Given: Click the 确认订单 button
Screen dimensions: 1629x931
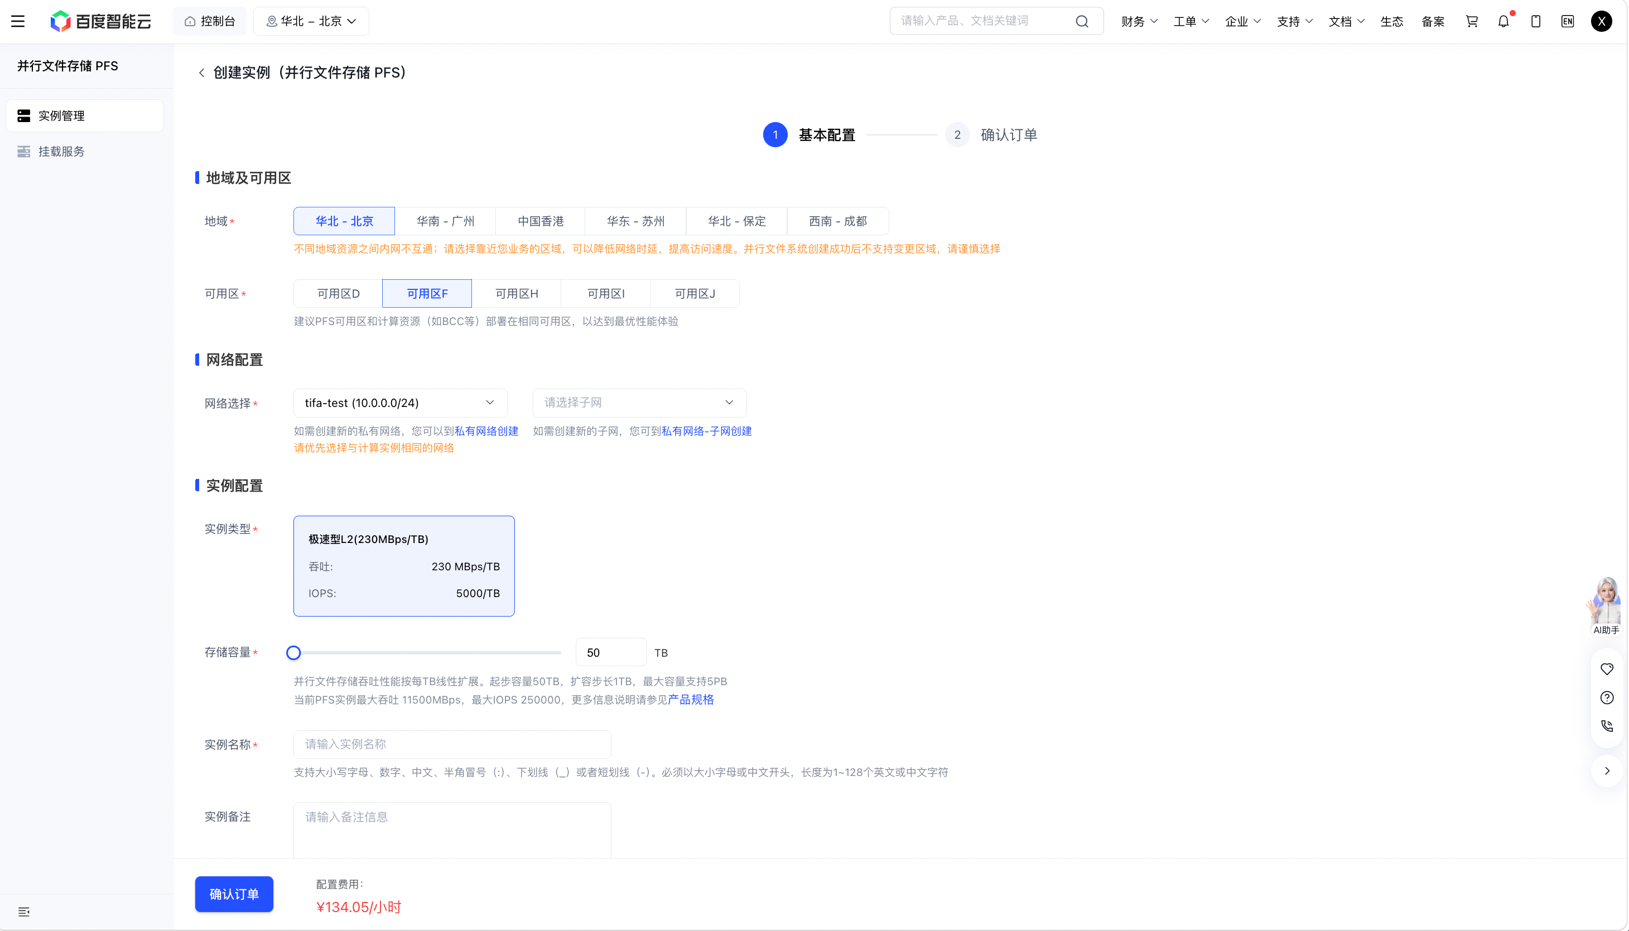Looking at the screenshot, I should pyautogui.click(x=234, y=894).
